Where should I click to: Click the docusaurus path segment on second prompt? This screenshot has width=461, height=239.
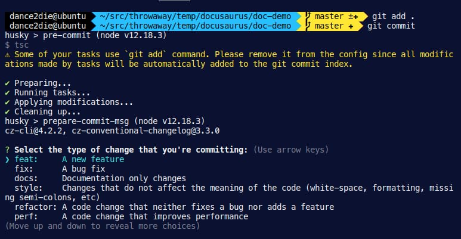tap(196, 26)
